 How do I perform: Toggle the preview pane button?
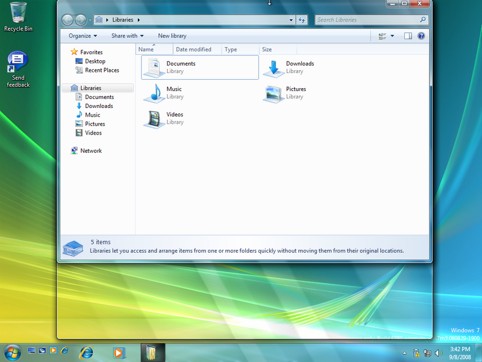[x=408, y=36]
